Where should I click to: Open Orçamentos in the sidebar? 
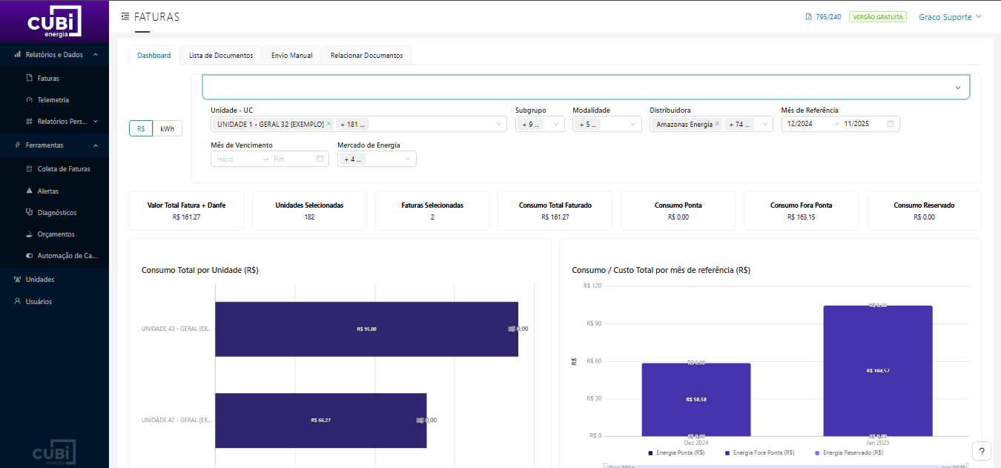click(x=56, y=234)
